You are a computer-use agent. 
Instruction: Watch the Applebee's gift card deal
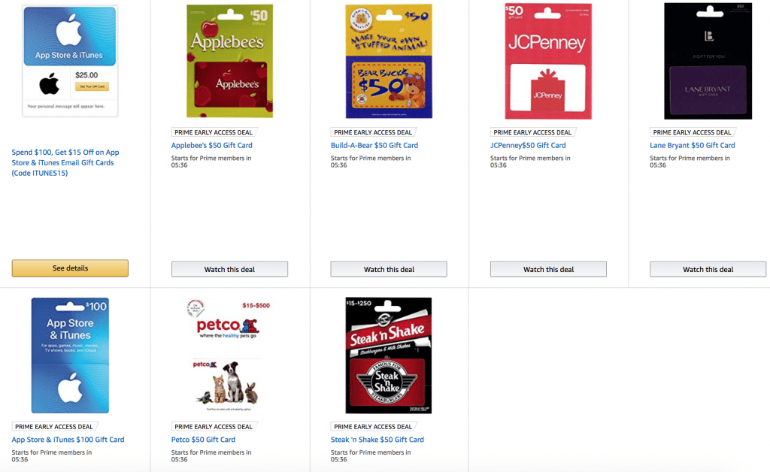229,269
